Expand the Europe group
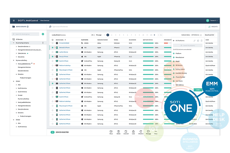The height and width of the screenshot is (153, 230). pos(16,95)
